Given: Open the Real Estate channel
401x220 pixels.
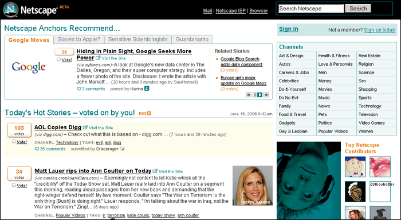Looking at the screenshot, I should pos(369,55).
